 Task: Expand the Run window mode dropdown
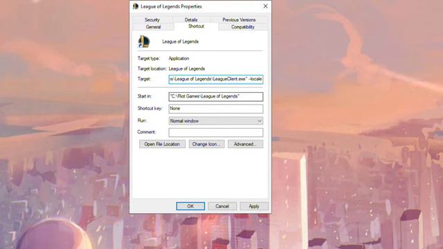coord(216,121)
